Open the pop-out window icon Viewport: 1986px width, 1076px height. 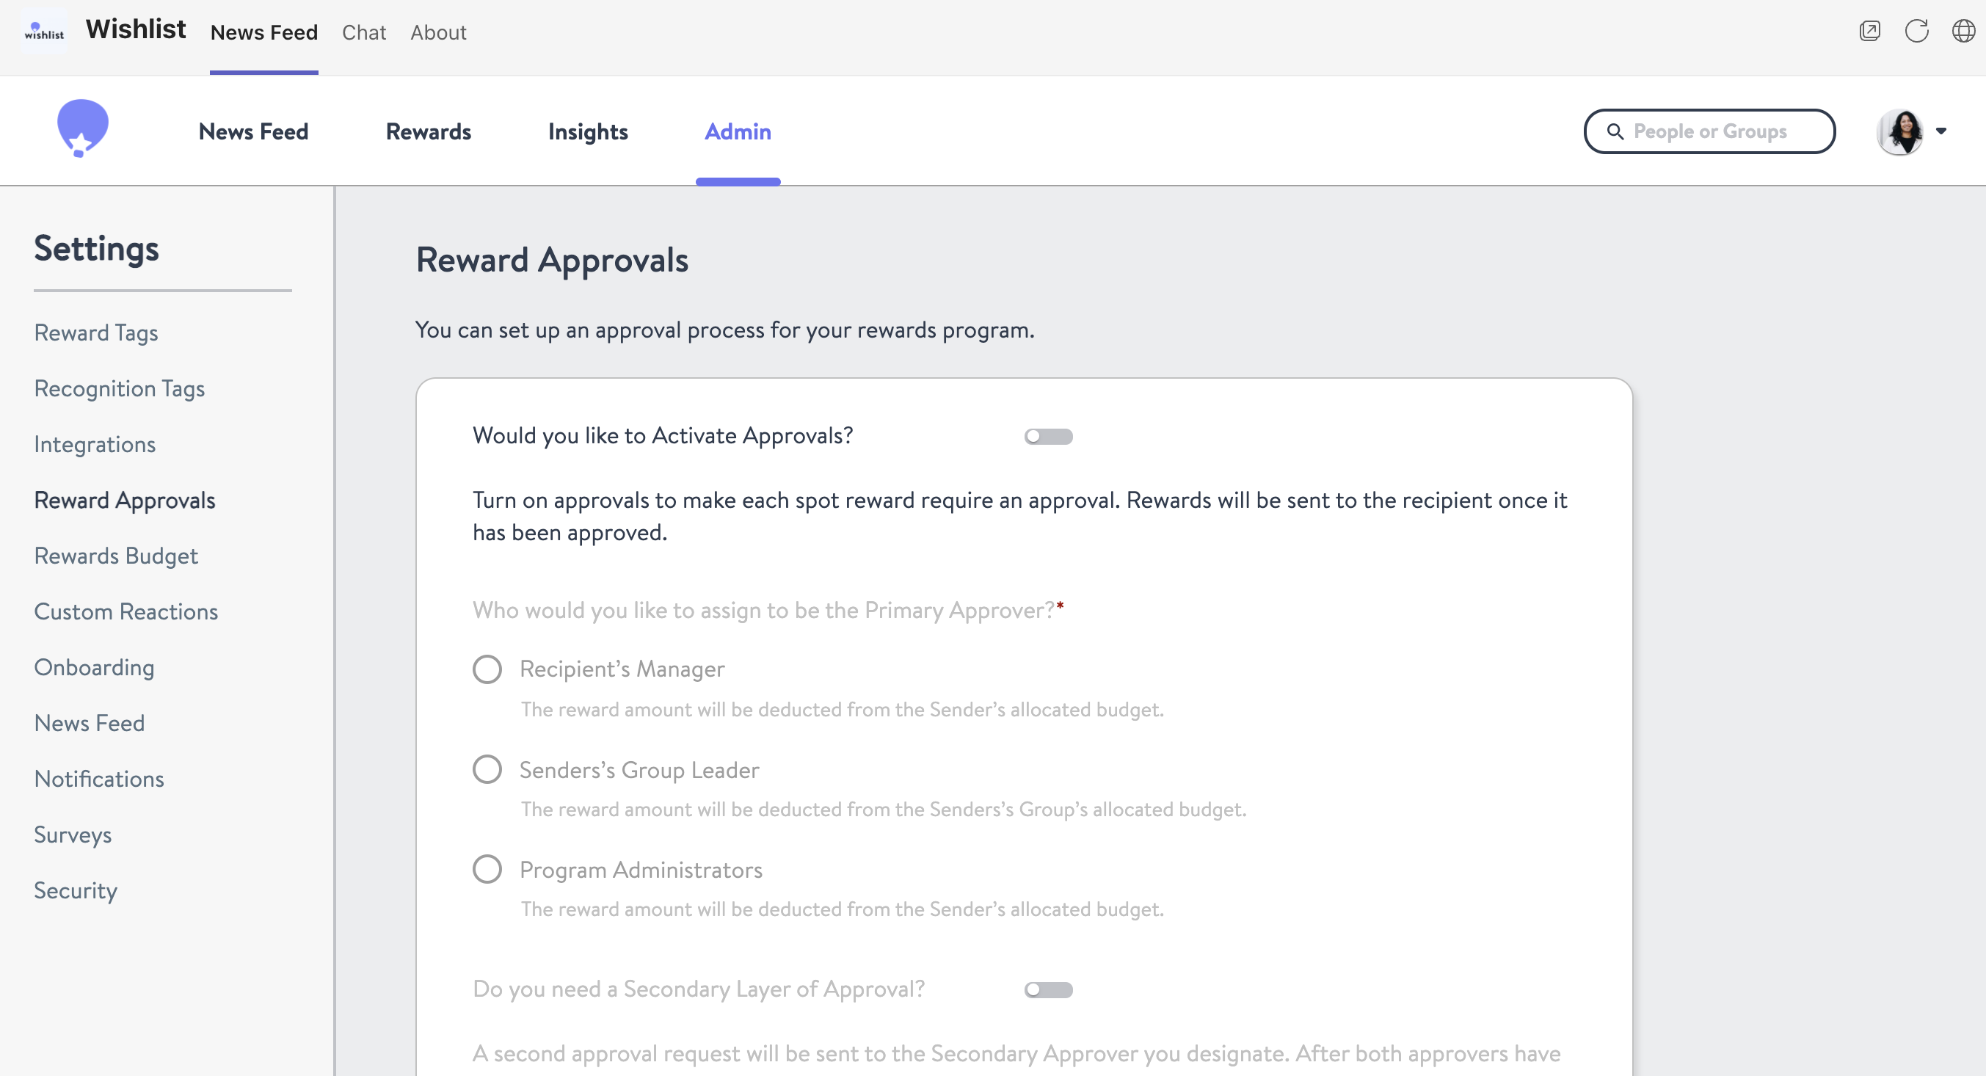(x=1869, y=31)
